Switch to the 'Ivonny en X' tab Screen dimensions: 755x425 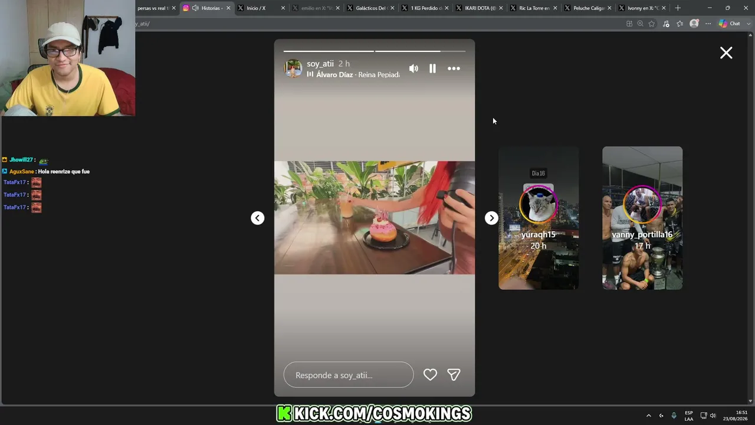click(x=642, y=8)
